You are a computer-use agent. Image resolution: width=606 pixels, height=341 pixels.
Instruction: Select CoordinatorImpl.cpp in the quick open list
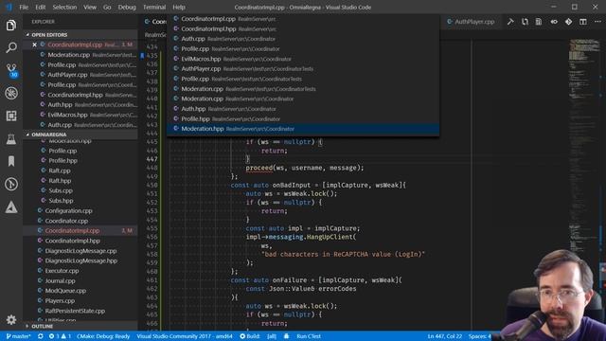[x=303, y=19]
